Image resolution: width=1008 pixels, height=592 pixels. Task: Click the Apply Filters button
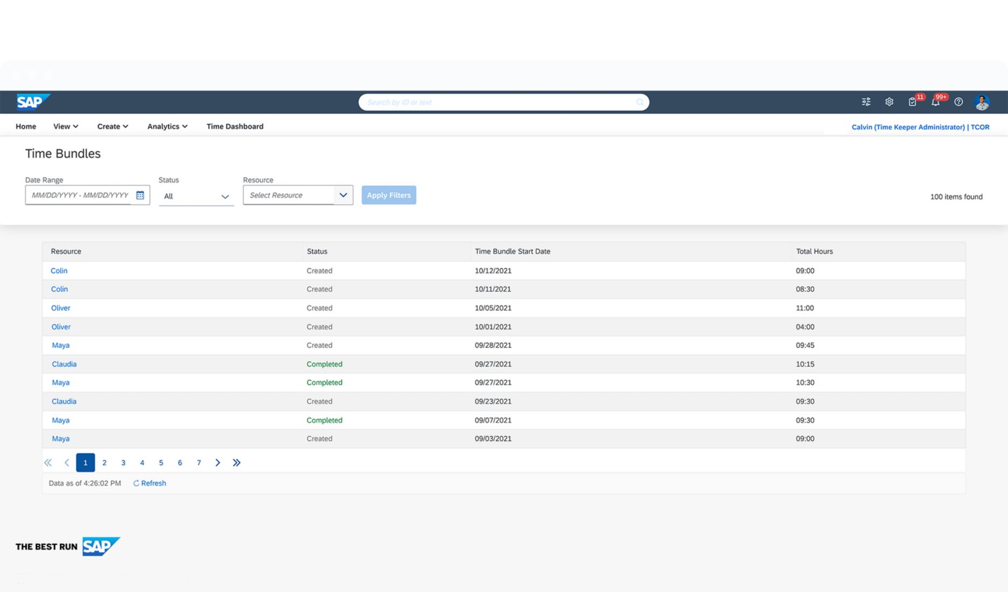[388, 195]
